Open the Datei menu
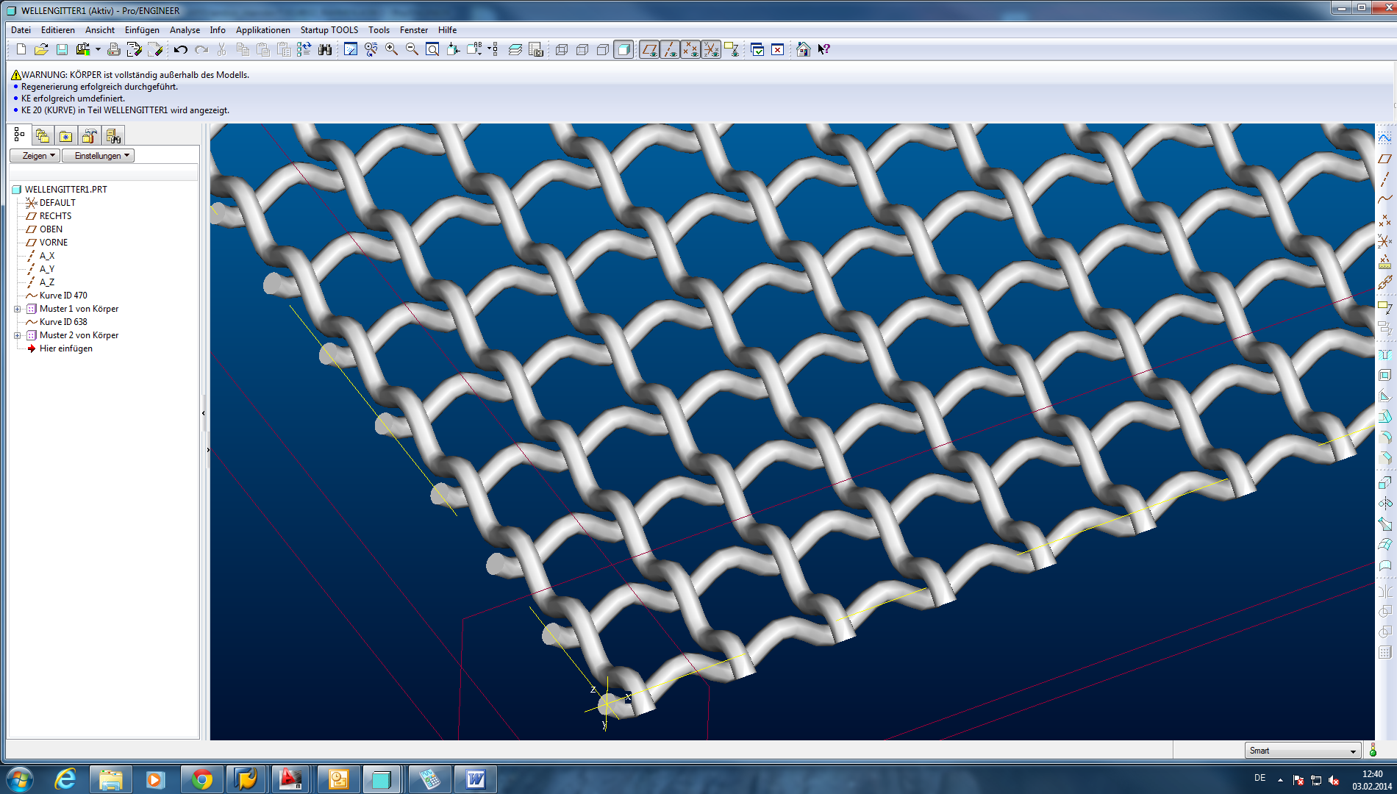The width and height of the screenshot is (1397, 794). (21, 30)
